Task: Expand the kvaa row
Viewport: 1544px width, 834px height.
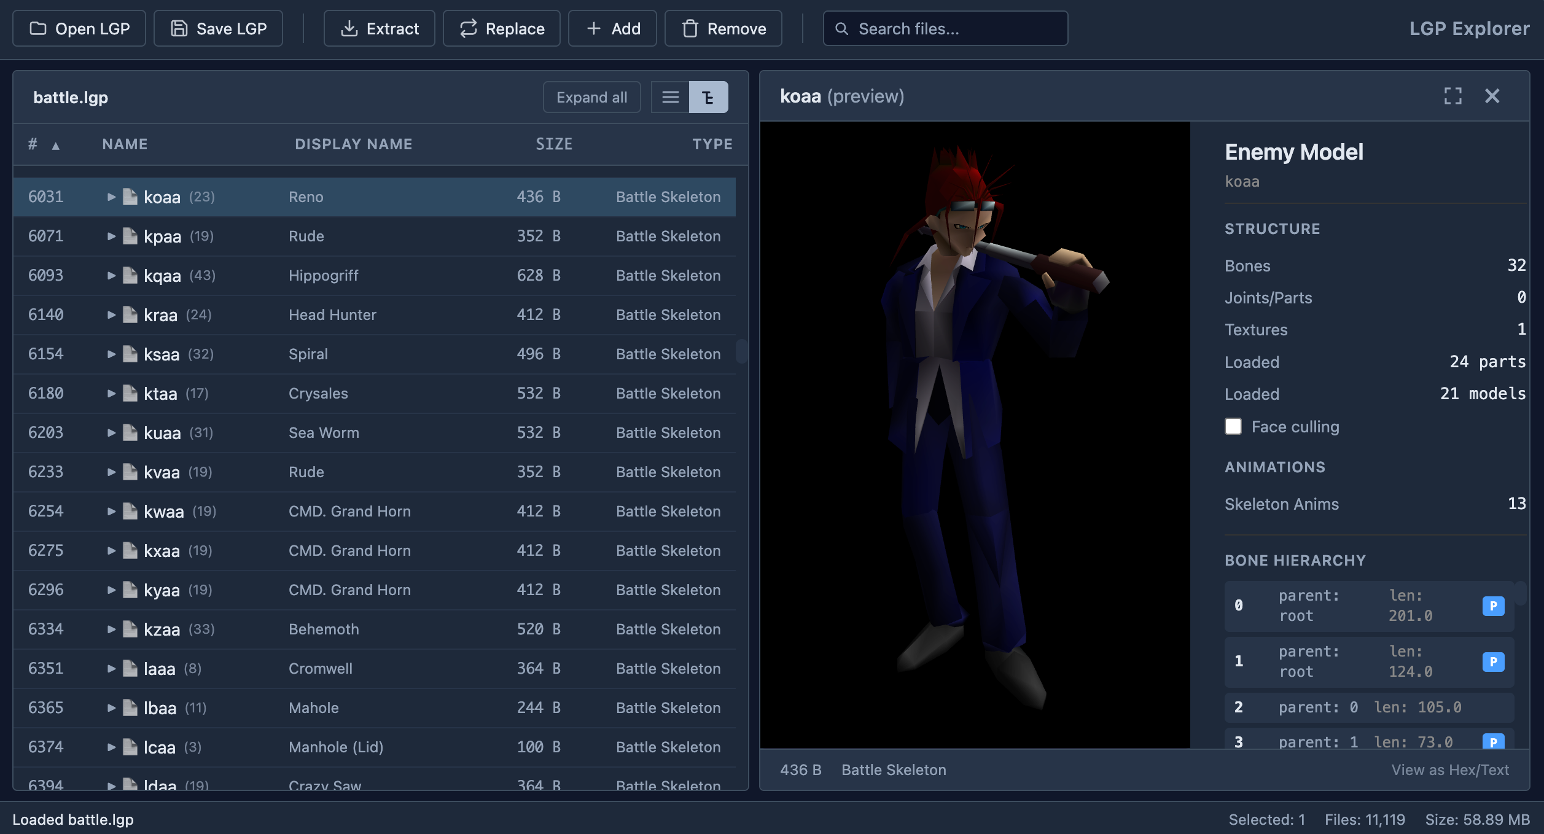Action: point(111,472)
